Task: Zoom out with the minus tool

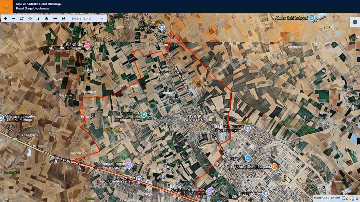Action: point(14,18)
